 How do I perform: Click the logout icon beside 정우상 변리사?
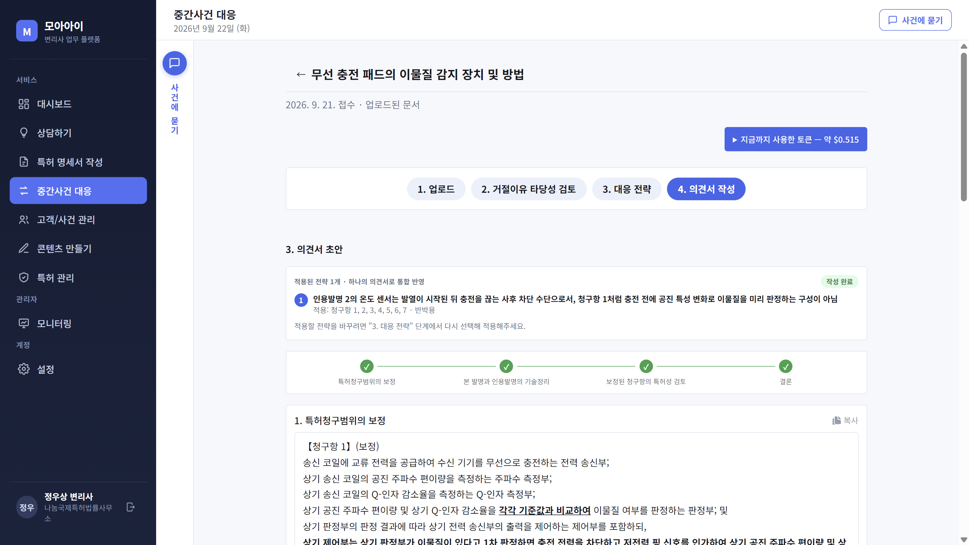tap(131, 507)
